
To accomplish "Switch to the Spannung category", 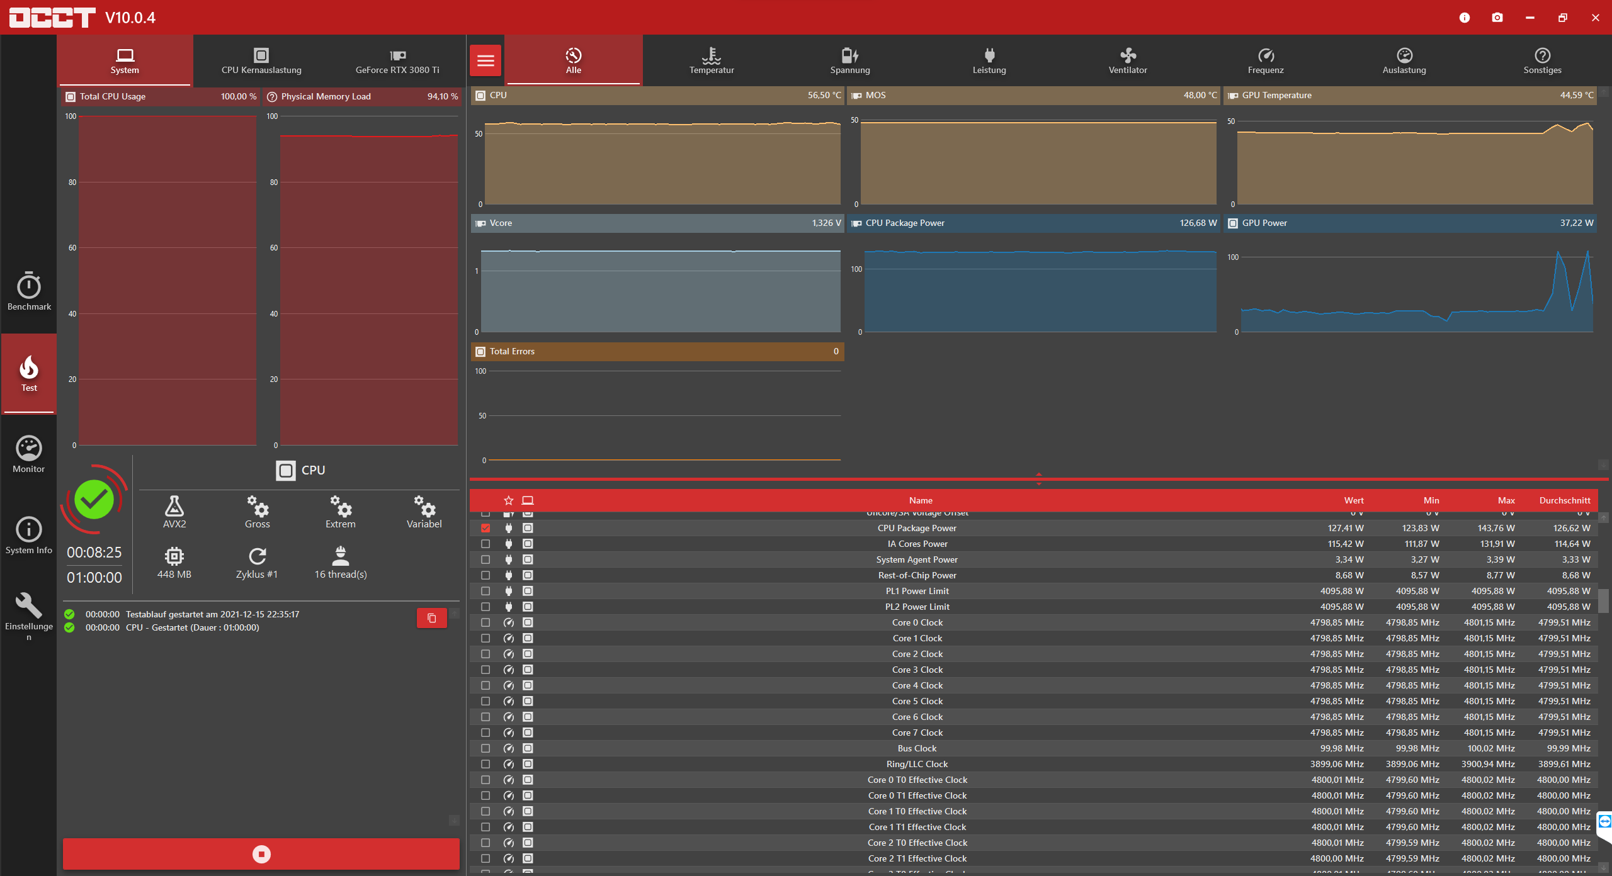I will [849, 60].
